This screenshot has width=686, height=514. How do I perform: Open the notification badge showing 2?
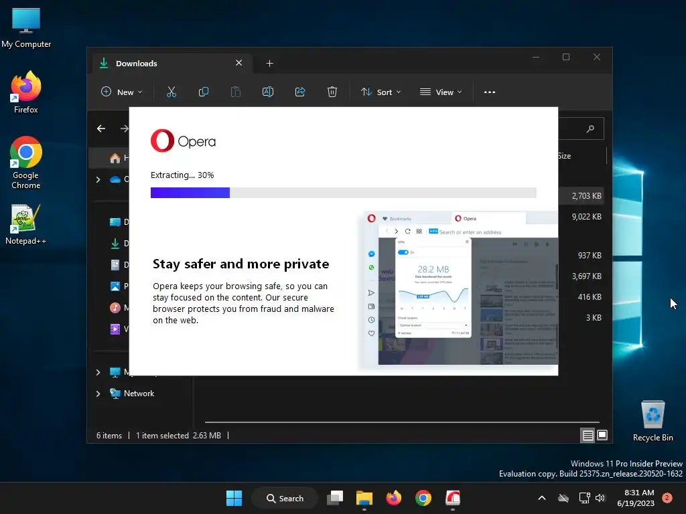[x=667, y=498]
